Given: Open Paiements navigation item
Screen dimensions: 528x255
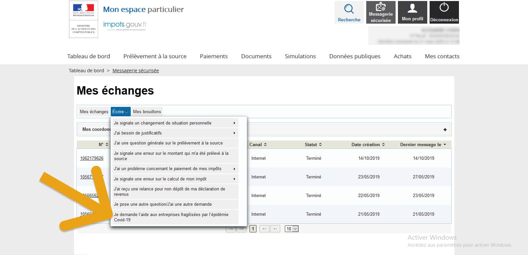Looking at the screenshot, I should click(214, 56).
